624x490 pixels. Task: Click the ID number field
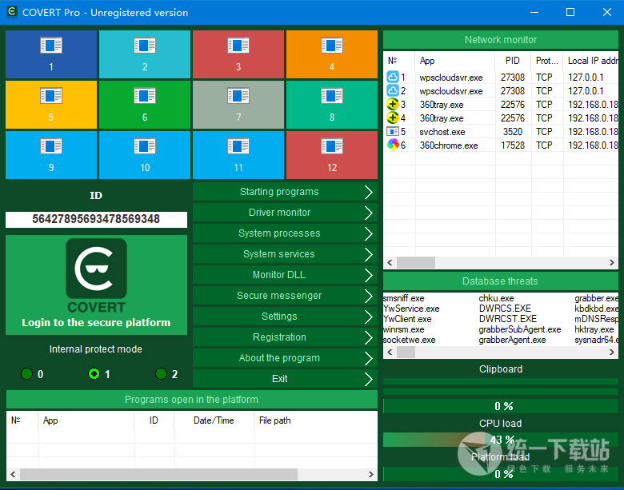tap(96, 219)
